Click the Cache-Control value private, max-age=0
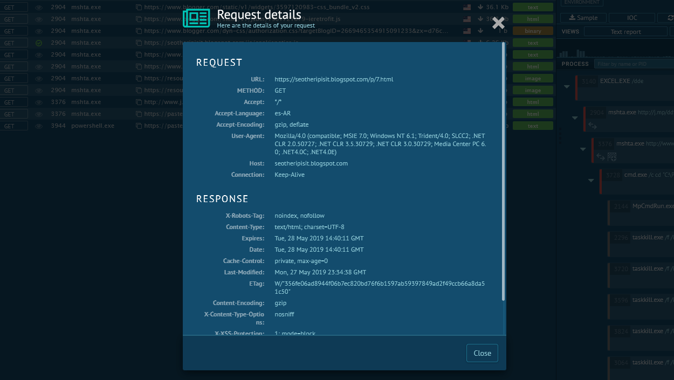The height and width of the screenshot is (380, 674). pyautogui.click(x=301, y=261)
